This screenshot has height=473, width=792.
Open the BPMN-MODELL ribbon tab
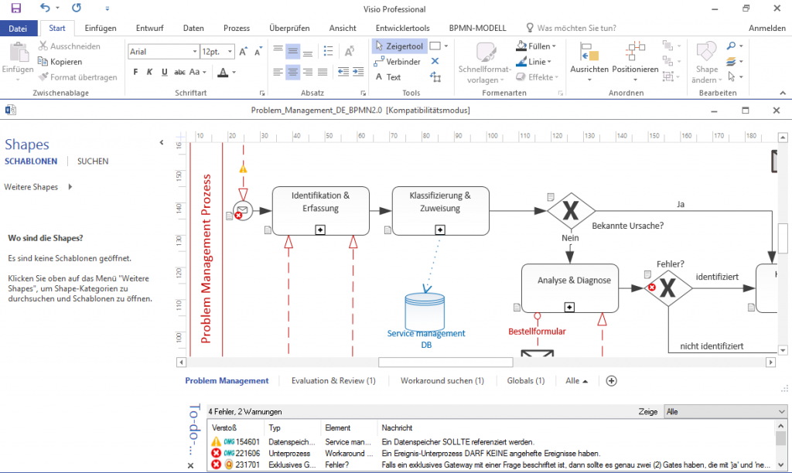coord(477,29)
